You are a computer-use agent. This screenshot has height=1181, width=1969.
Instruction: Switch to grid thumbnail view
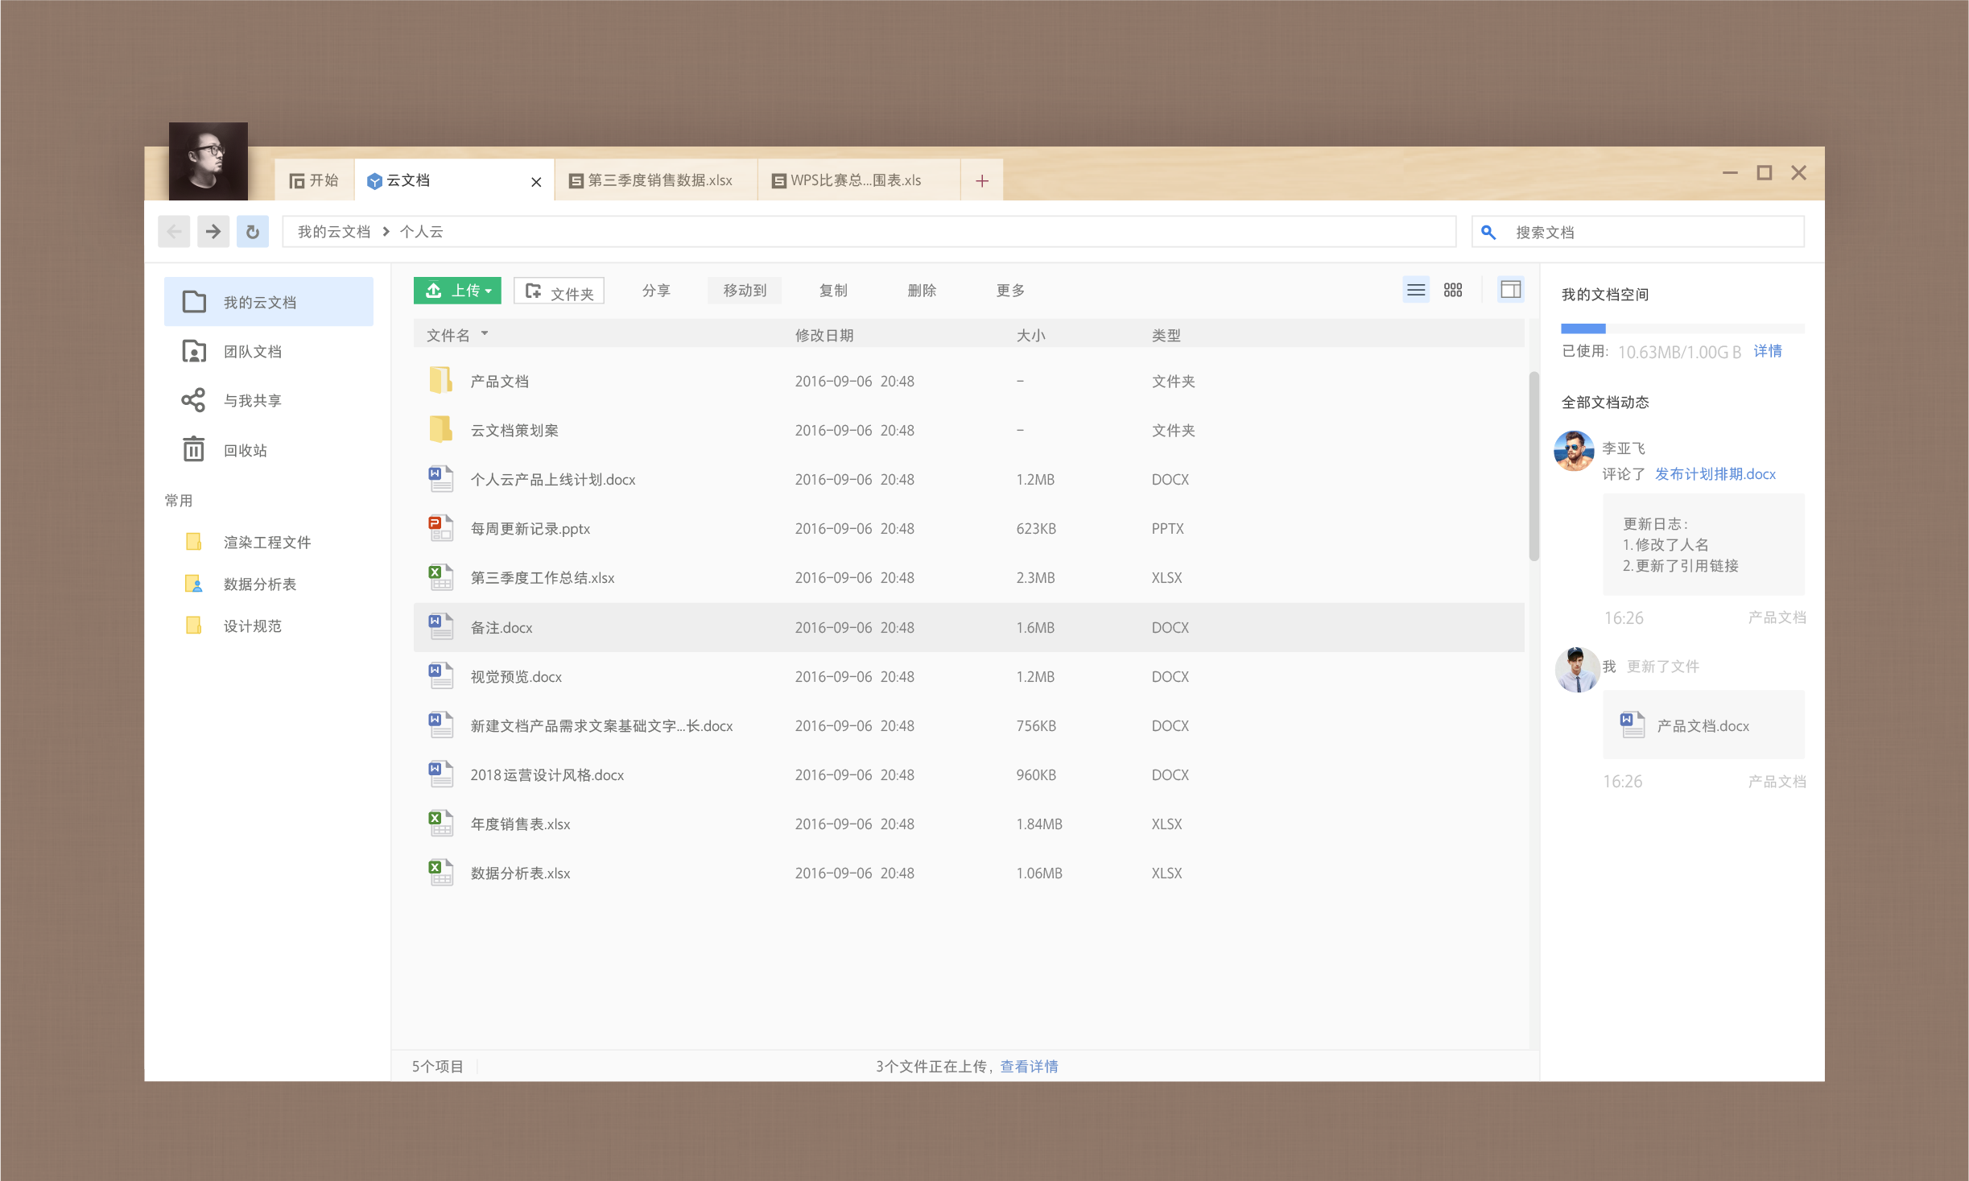[x=1453, y=290]
